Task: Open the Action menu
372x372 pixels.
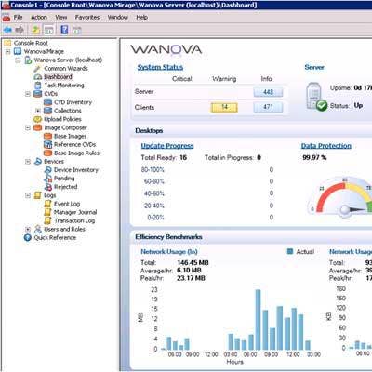Action: (x=39, y=18)
